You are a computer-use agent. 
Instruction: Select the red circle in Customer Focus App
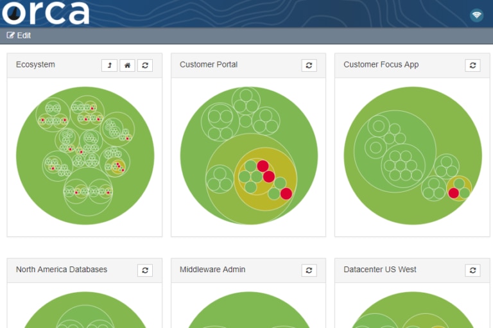[454, 193]
